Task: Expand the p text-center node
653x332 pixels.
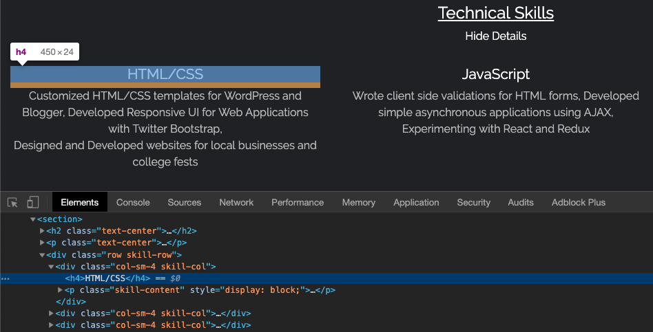Action: (42, 242)
